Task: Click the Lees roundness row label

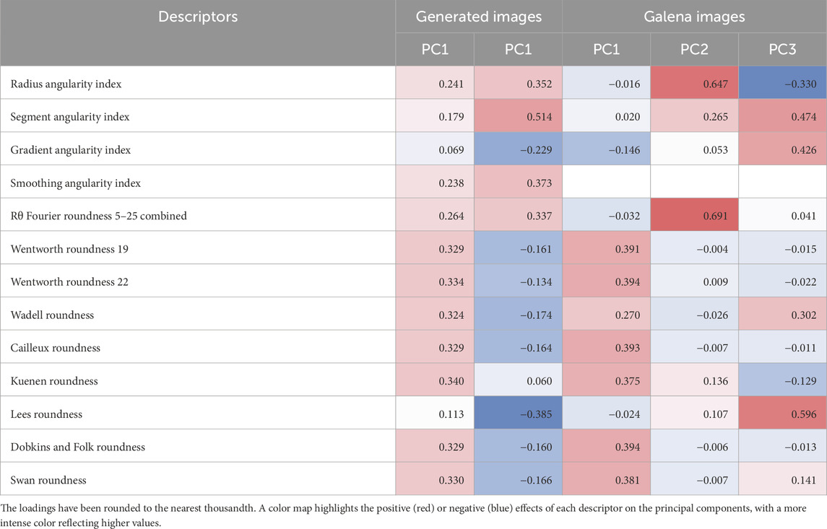Action: 46,414
